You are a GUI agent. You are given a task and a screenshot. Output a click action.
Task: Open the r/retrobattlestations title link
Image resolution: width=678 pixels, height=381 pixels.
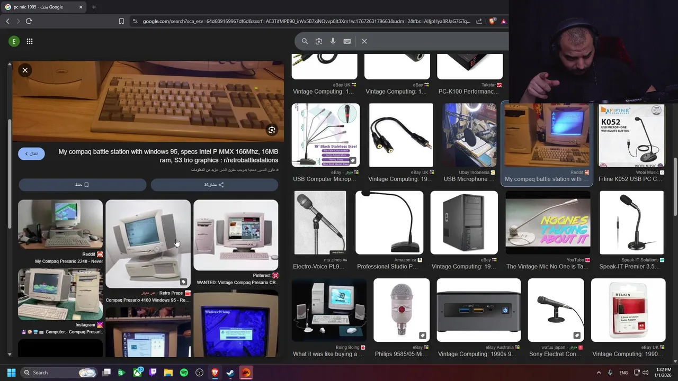pyautogui.click(x=168, y=156)
